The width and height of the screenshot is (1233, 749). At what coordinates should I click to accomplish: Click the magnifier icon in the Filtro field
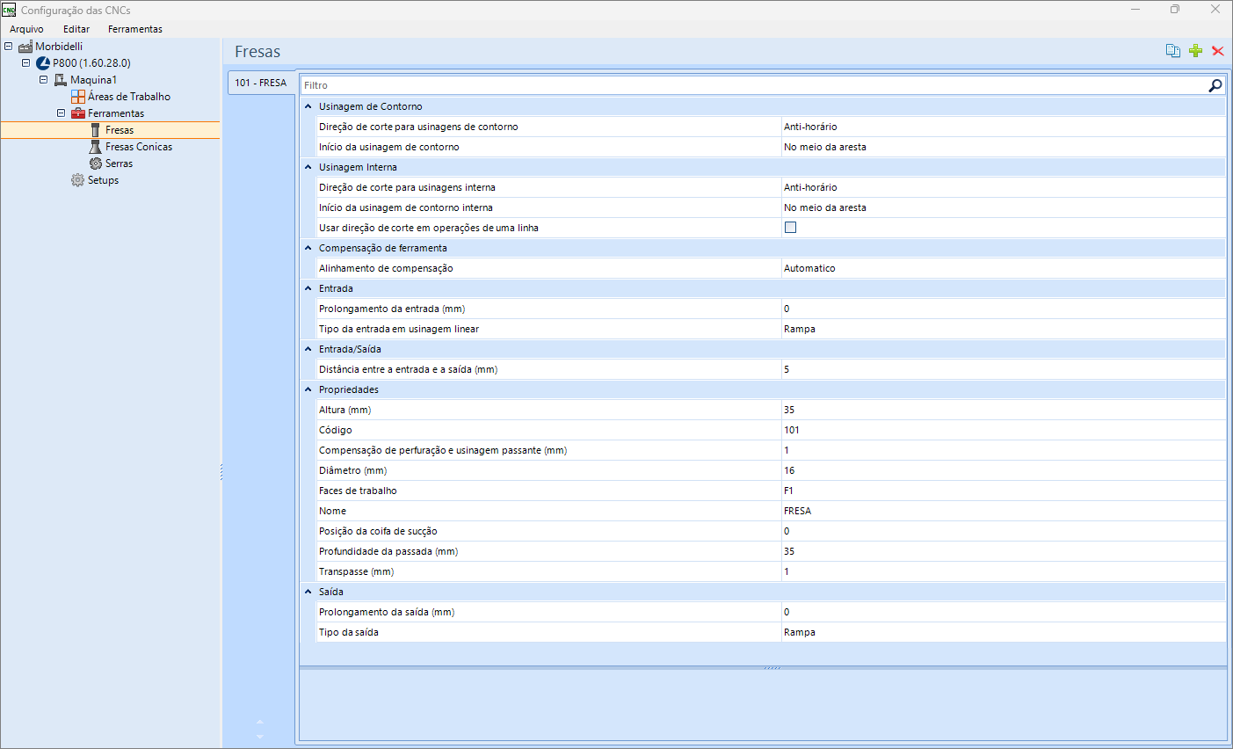[1215, 85]
